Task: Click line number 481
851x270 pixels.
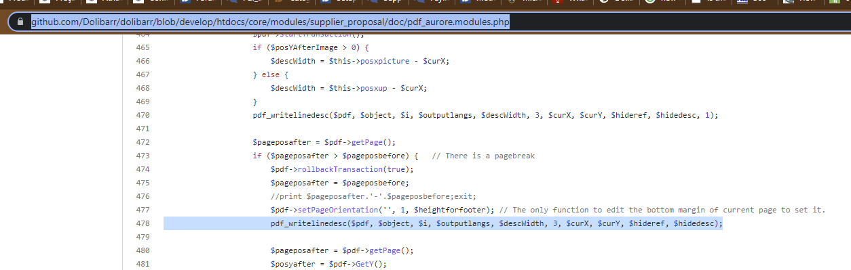Action: coord(143,264)
